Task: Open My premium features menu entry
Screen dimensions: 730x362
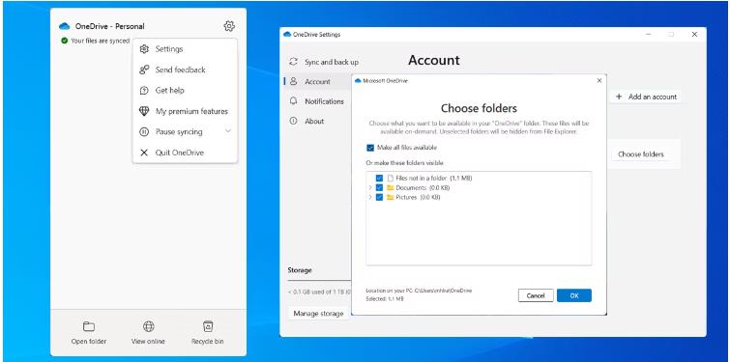Action: point(185,112)
